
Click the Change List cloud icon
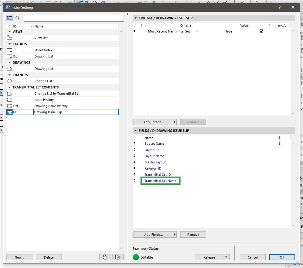[x=9, y=81]
